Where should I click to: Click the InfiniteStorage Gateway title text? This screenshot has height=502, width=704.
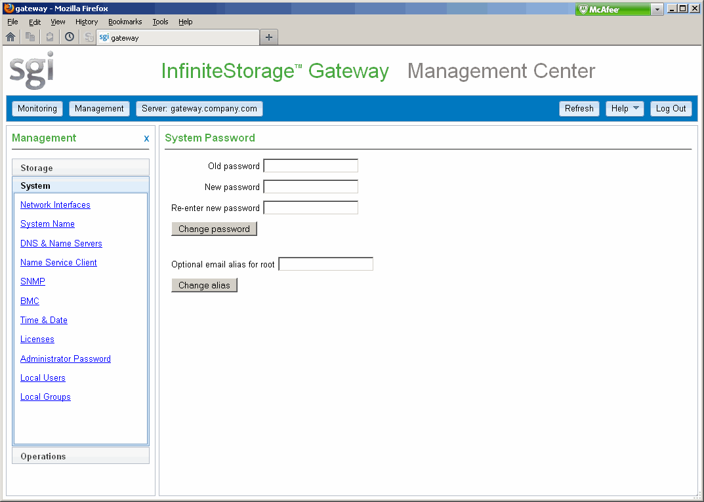click(x=275, y=71)
